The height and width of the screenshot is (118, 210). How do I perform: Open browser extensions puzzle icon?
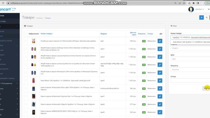pyautogui.click(x=194, y=3)
